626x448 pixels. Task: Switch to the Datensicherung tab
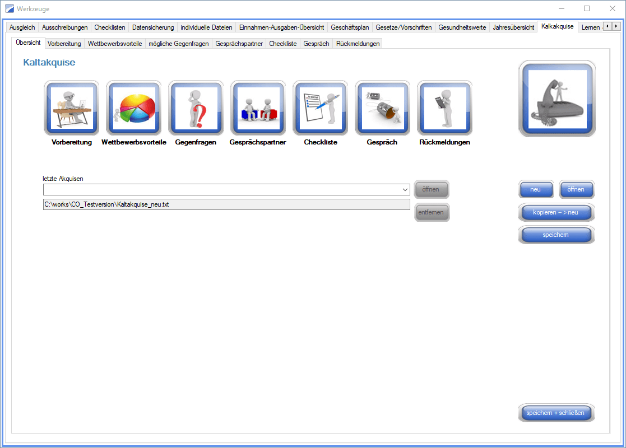pos(153,27)
